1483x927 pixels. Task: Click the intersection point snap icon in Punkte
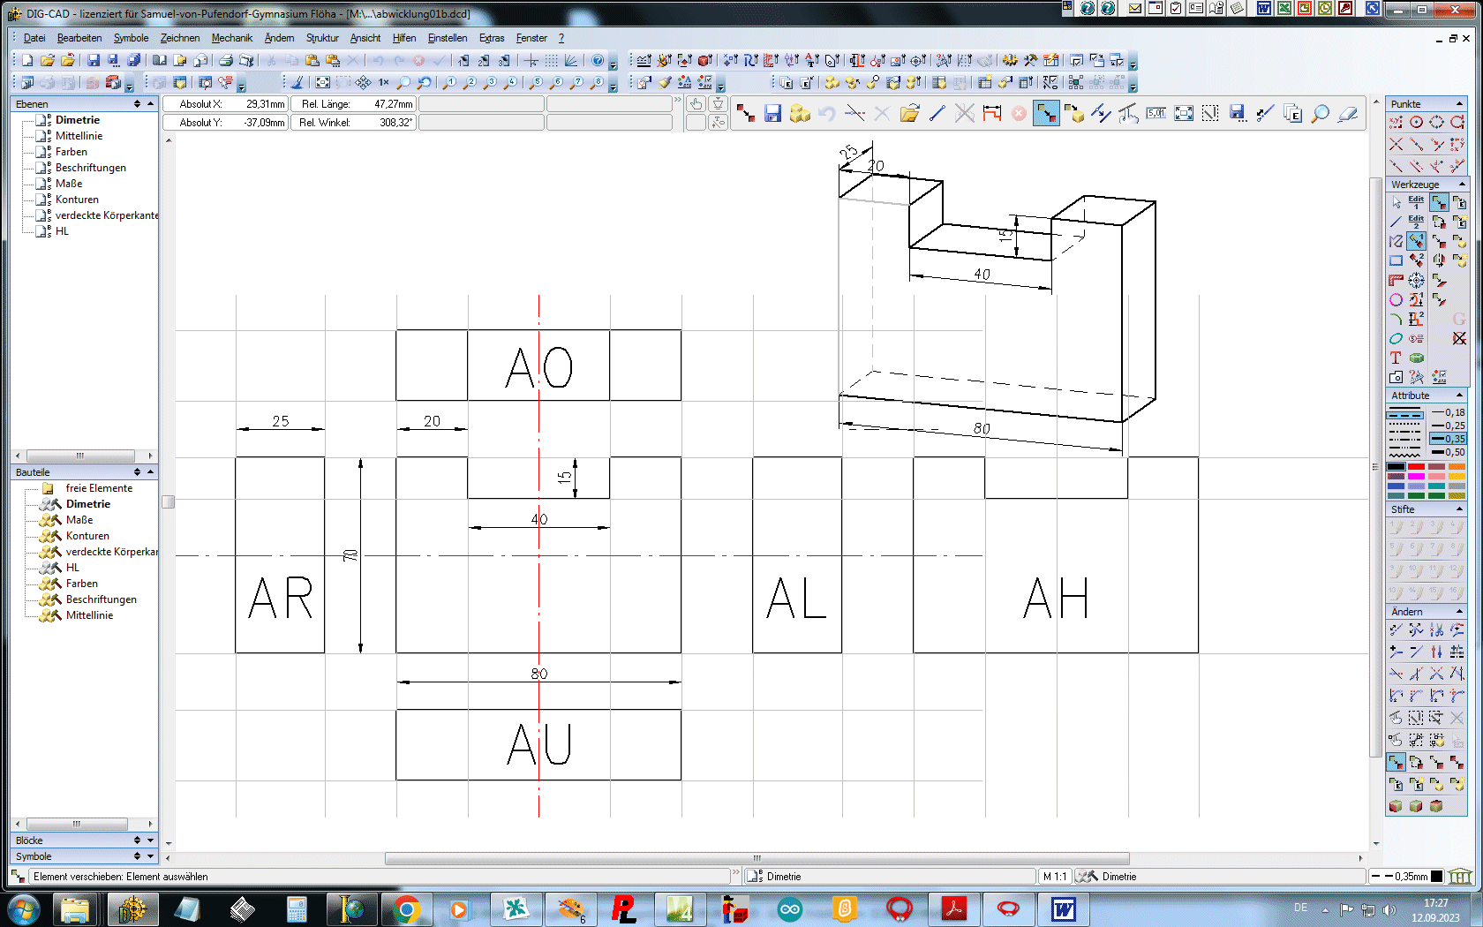point(1396,143)
